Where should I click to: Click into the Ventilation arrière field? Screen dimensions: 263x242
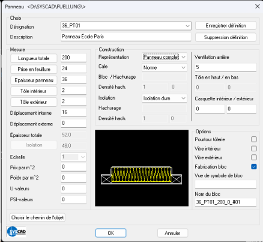pyautogui.click(x=226, y=67)
